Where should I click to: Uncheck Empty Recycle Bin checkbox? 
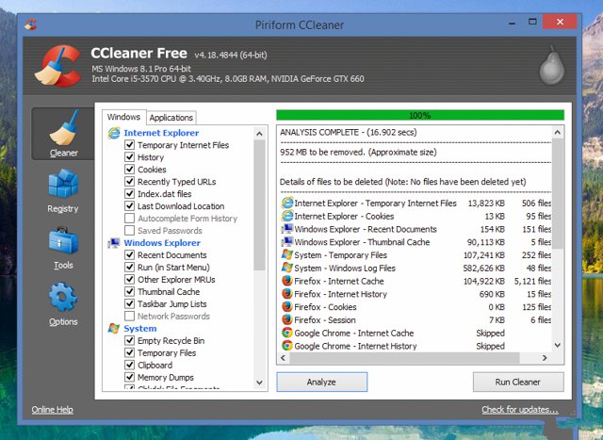point(130,340)
